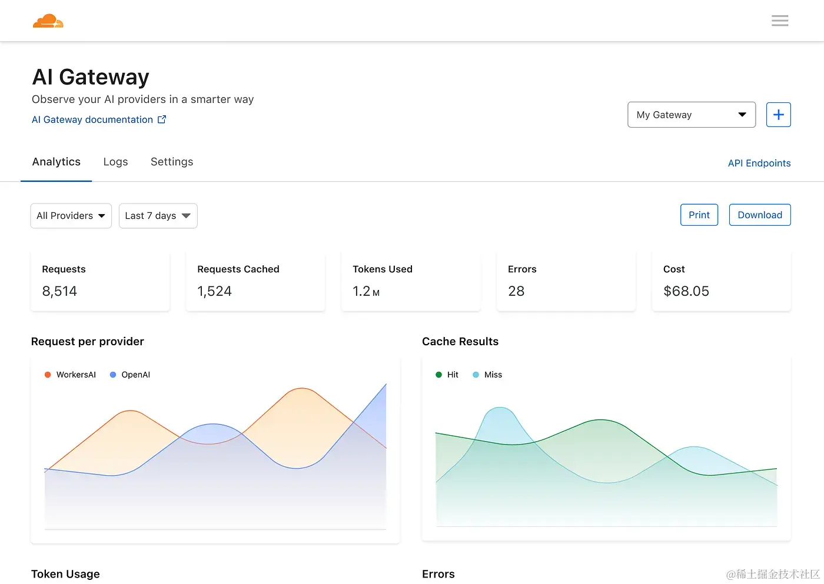Image resolution: width=824 pixels, height=584 pixels.
Task: Toggle WorkersAI legend dot
Action: pos(48,375)
